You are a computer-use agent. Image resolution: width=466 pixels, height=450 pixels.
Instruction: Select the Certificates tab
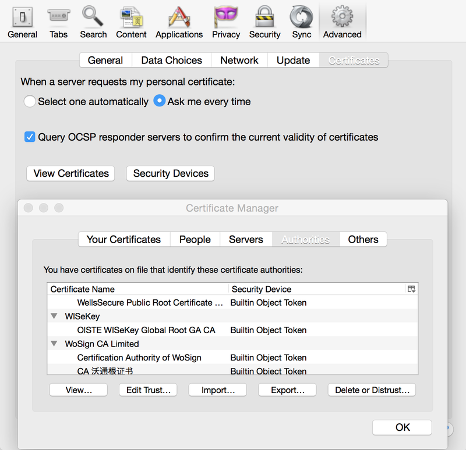pyautogui.click(x=354, y=60)
